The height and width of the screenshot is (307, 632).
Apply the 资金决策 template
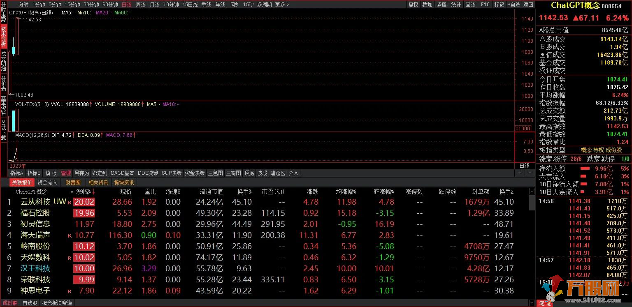click(x=195, y=173)
